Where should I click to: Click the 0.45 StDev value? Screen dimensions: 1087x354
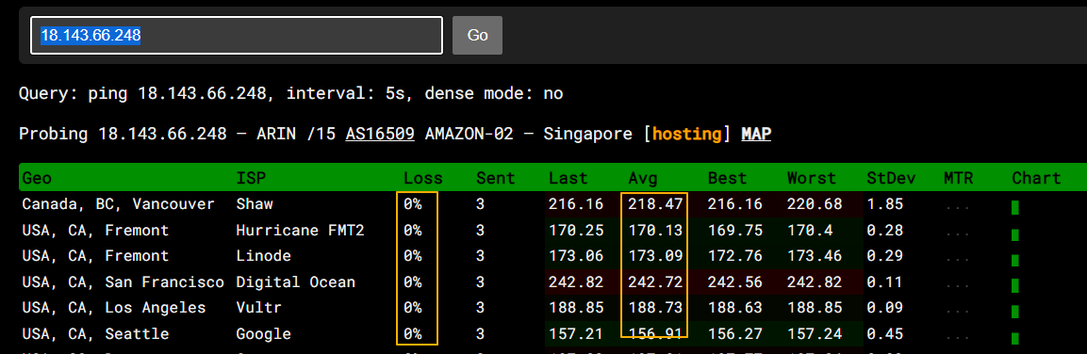tap(884, 334)
